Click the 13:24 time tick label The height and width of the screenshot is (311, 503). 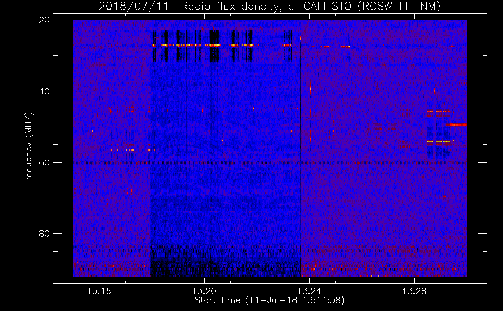point(309,291)
